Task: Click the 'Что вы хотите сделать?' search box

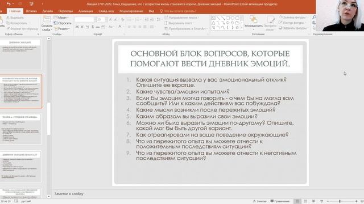Action: (178, 11)
